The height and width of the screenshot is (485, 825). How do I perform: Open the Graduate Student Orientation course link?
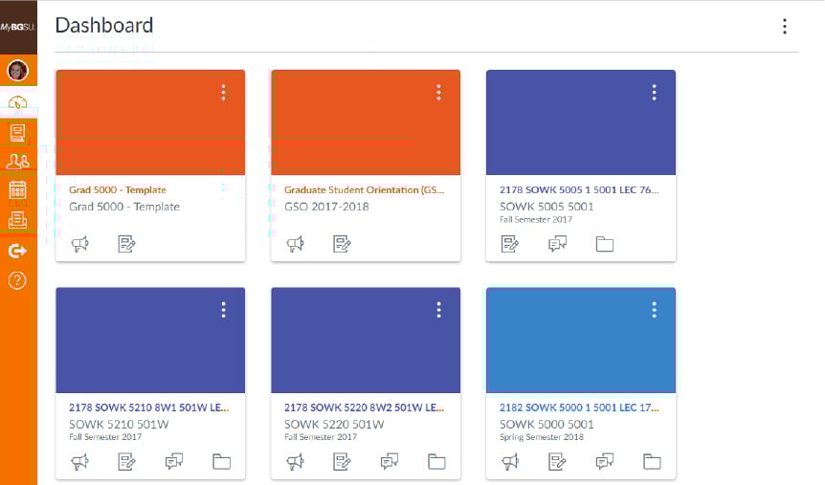click(364, 190)
